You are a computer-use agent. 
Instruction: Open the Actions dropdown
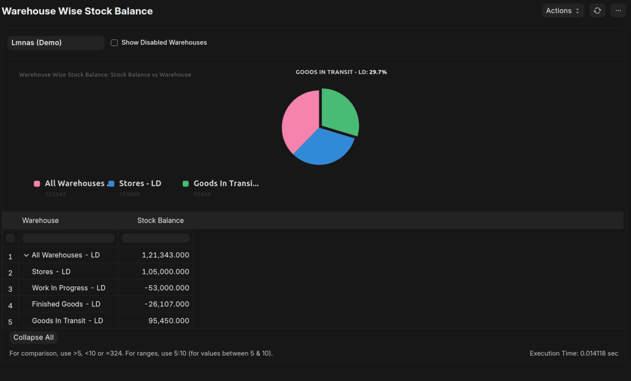563,10
